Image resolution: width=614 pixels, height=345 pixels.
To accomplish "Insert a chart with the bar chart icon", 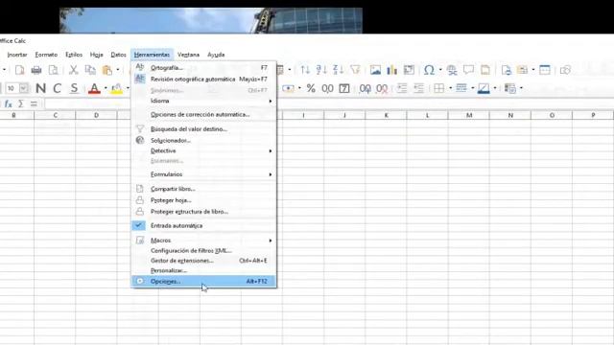I will pos(392,70).
